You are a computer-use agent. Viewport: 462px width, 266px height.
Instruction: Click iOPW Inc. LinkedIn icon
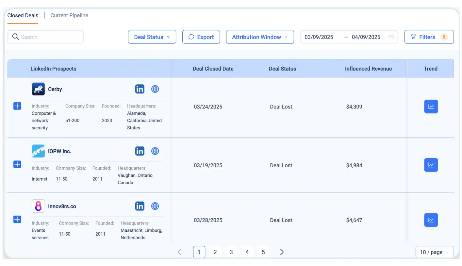(140, 151)
